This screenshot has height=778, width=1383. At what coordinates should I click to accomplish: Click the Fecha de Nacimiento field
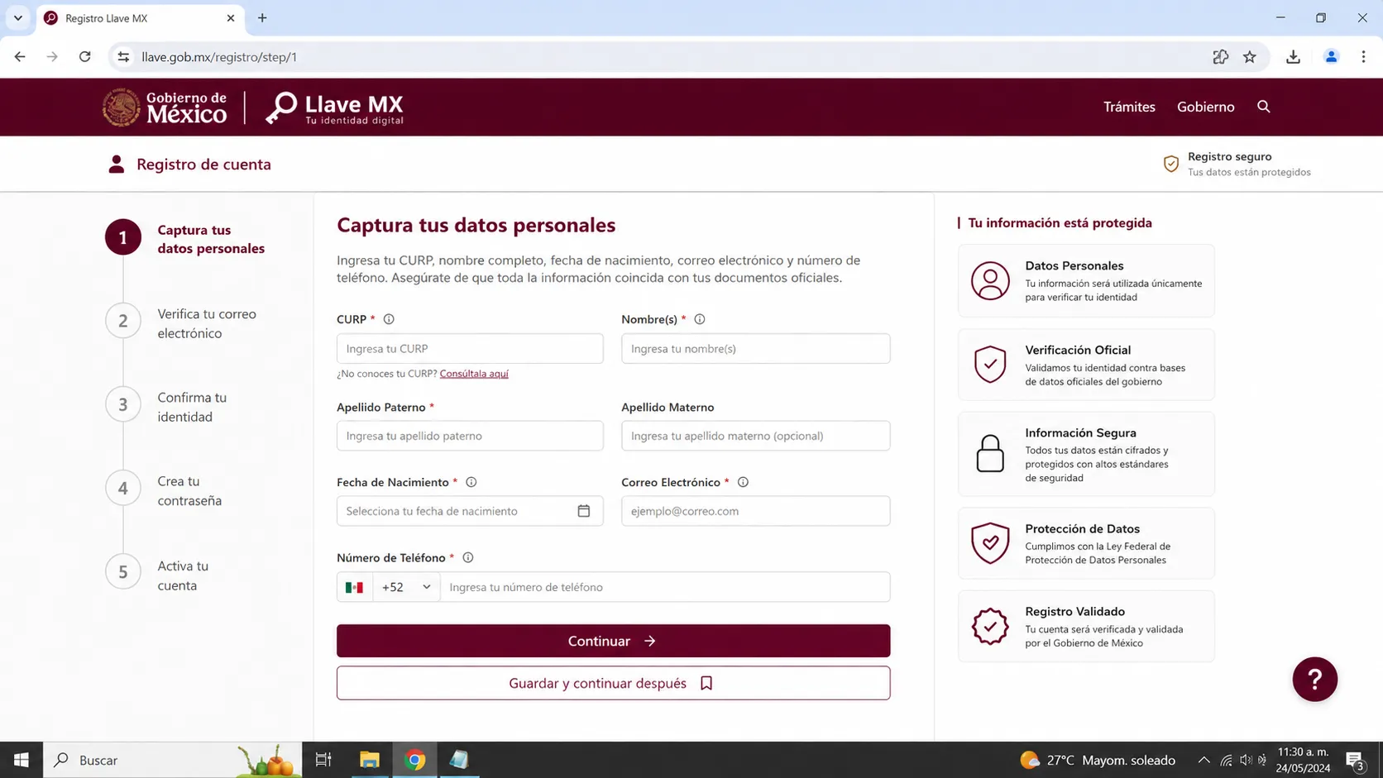(x=470, y=511)
